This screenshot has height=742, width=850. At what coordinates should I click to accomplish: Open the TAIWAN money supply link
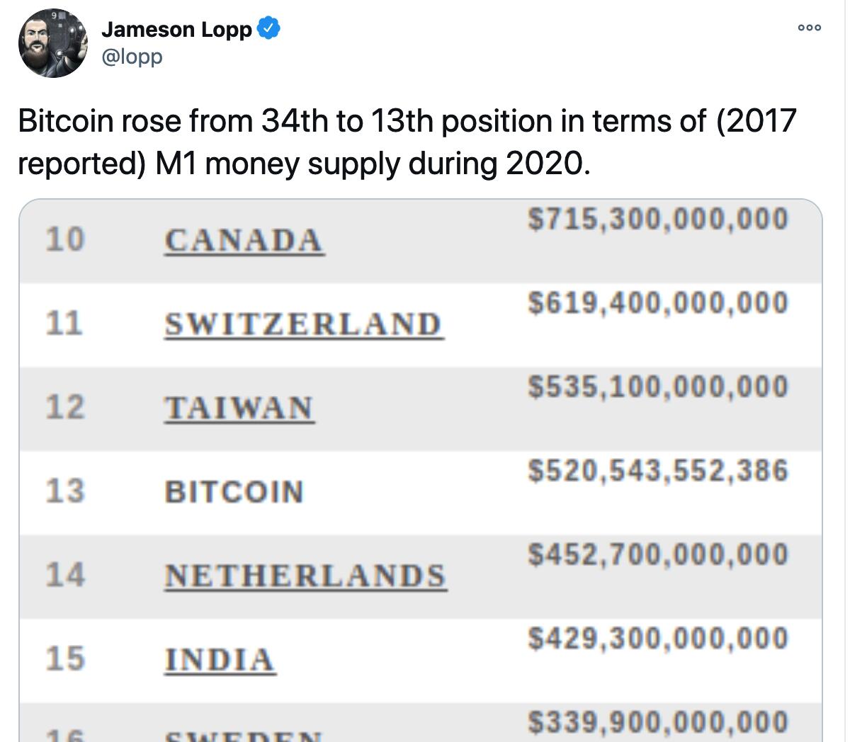pyautogui.click(x=238, y=407)
